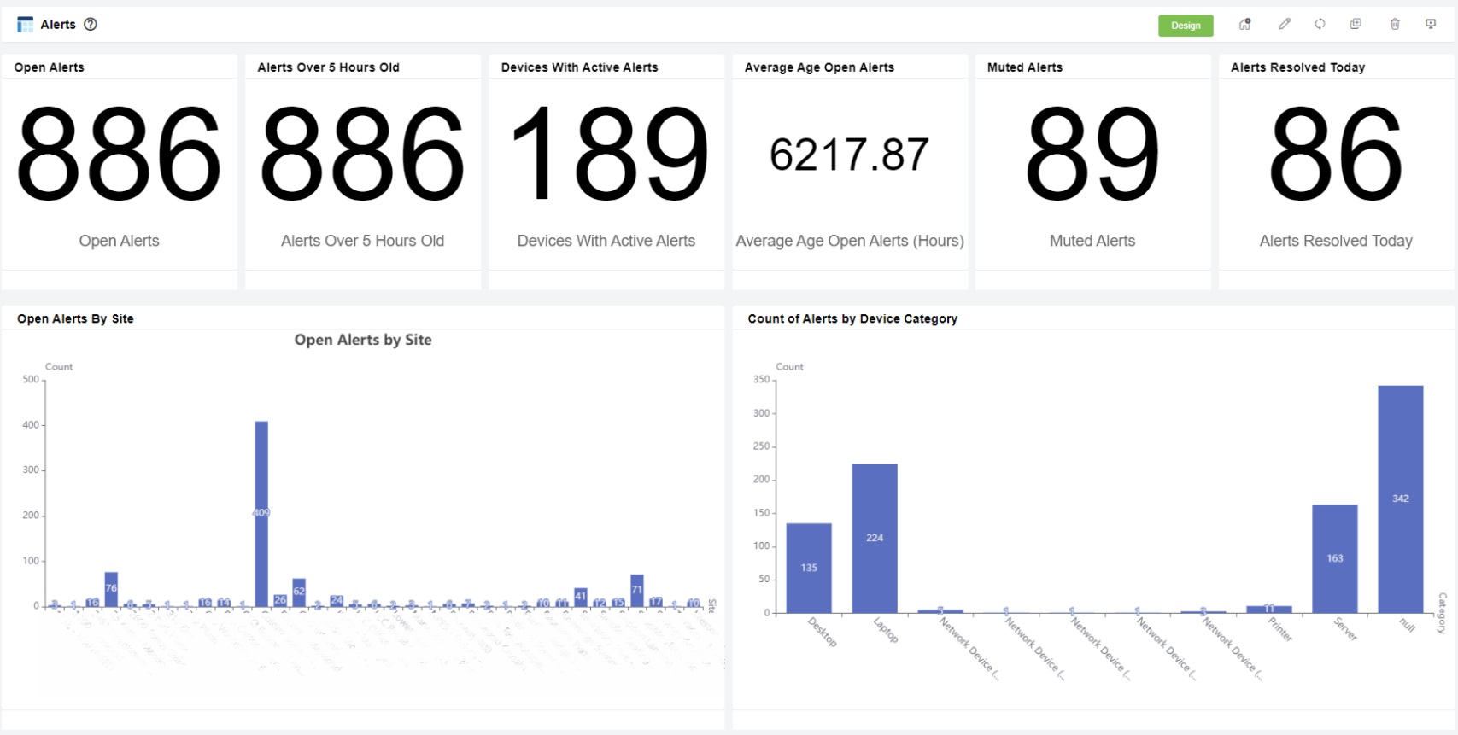Screen dimensions: 1458x735
Task: Click the Alerts dashboard table icon
Action: point(26,25)
